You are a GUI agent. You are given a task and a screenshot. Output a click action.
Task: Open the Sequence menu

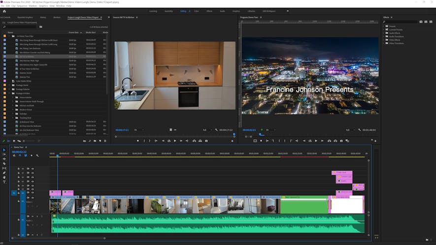(22, 6)
